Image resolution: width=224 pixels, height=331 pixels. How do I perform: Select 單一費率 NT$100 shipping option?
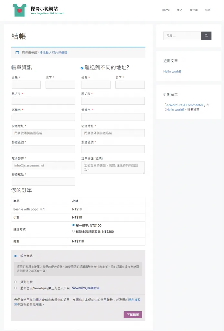click(x=73, y=225)
